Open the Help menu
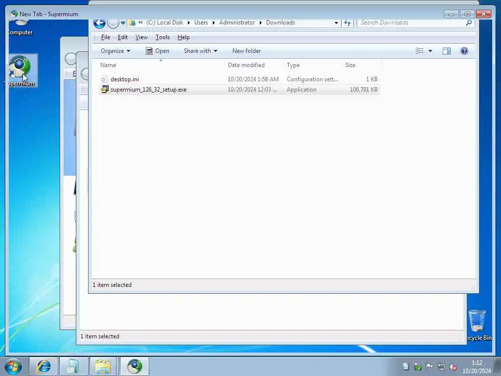This screenshot has height=376, width=501. coord(183,37)
